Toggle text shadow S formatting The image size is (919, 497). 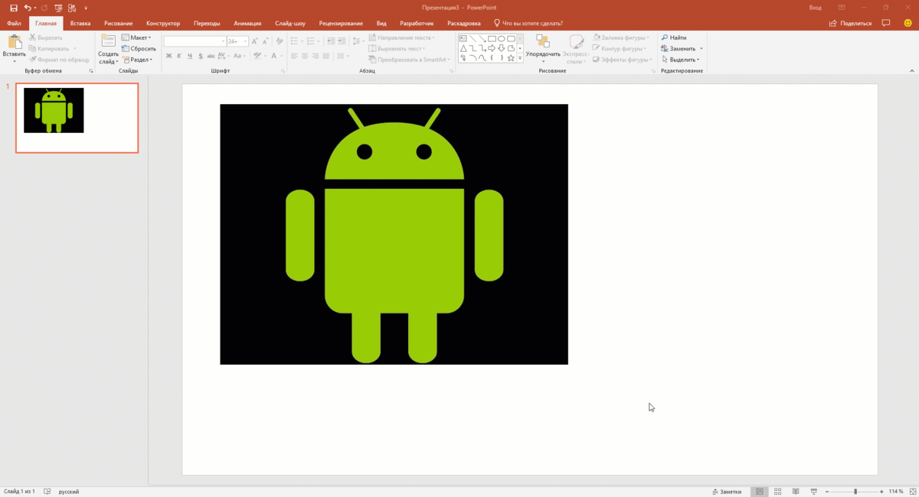click(x=200, y=56)
